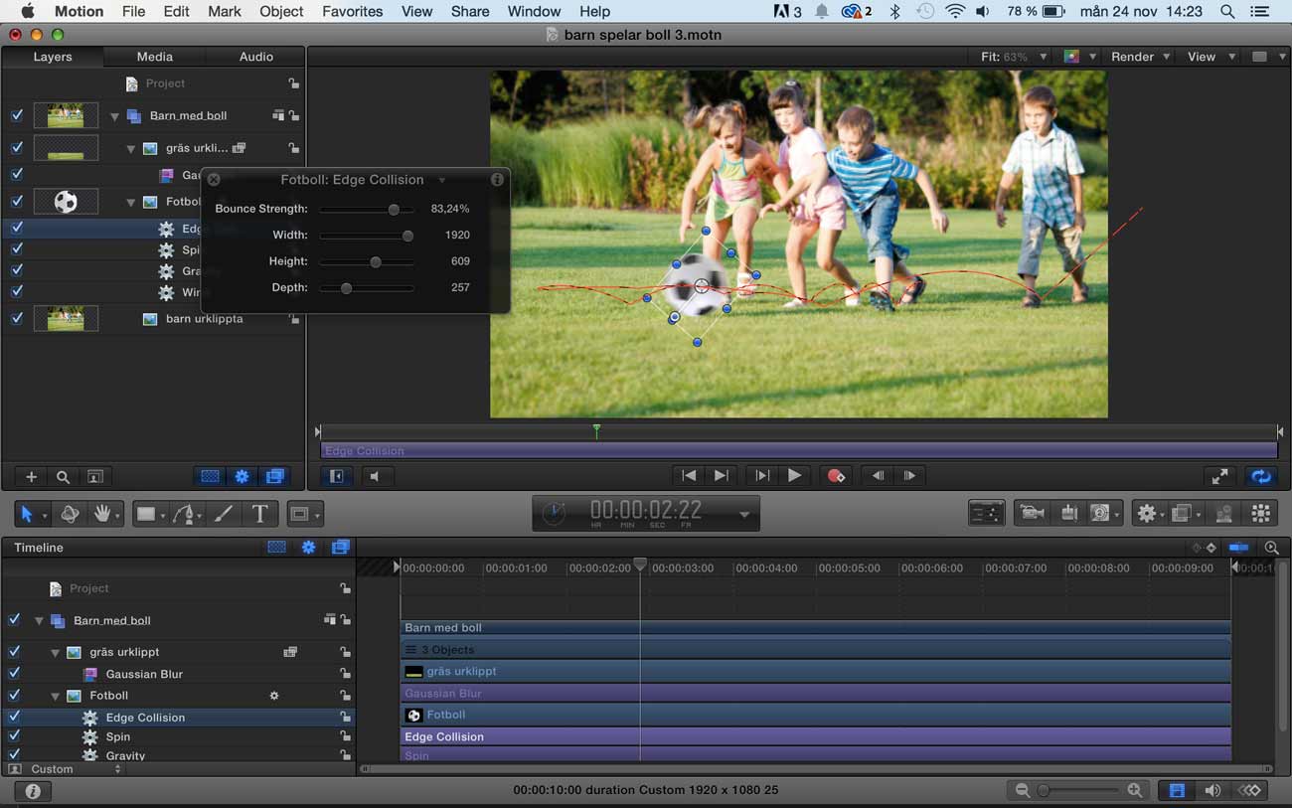Open the Favorites menu
Image resolution: width=1292 pixels, height=808 pixels.
point(352,11)
